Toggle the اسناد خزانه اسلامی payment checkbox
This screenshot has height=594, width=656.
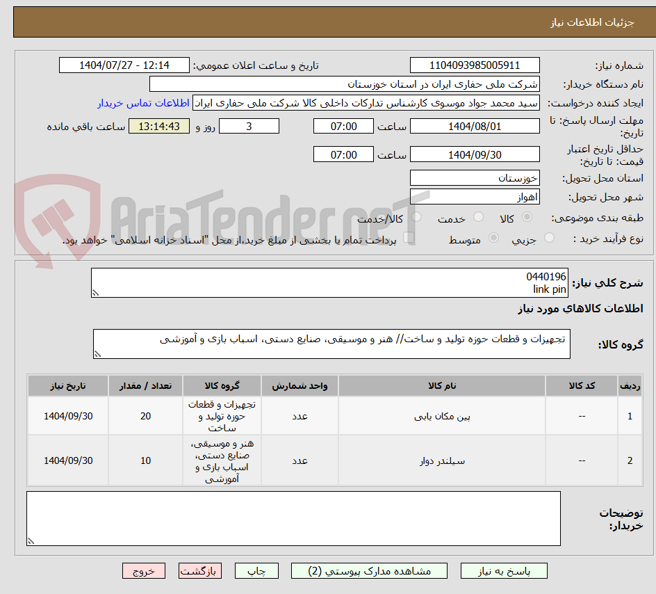pos(409,238)
